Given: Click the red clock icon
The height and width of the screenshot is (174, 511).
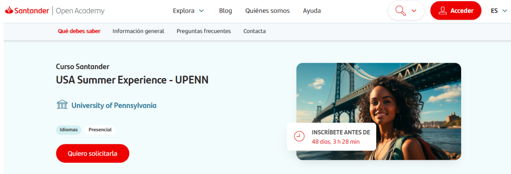Looking at the screenshot, I should (x=300, y=136).
